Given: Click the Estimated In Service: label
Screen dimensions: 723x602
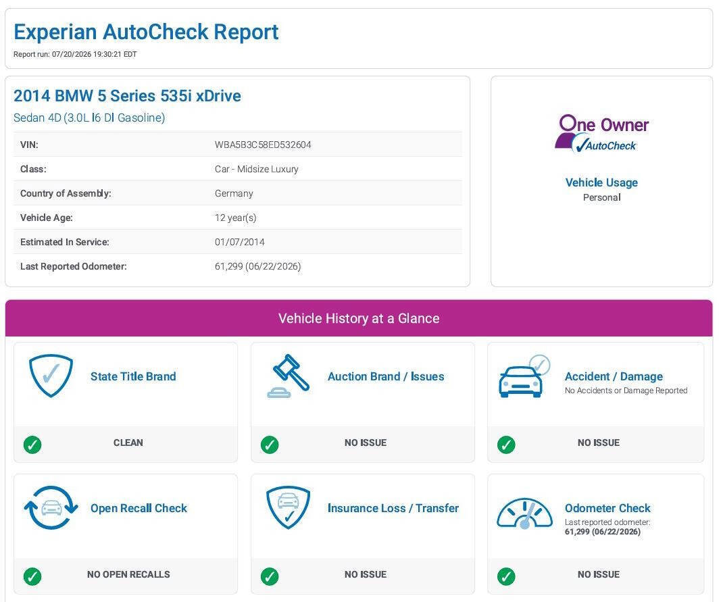Looking at the screenshot, I should tap(65, 242).
